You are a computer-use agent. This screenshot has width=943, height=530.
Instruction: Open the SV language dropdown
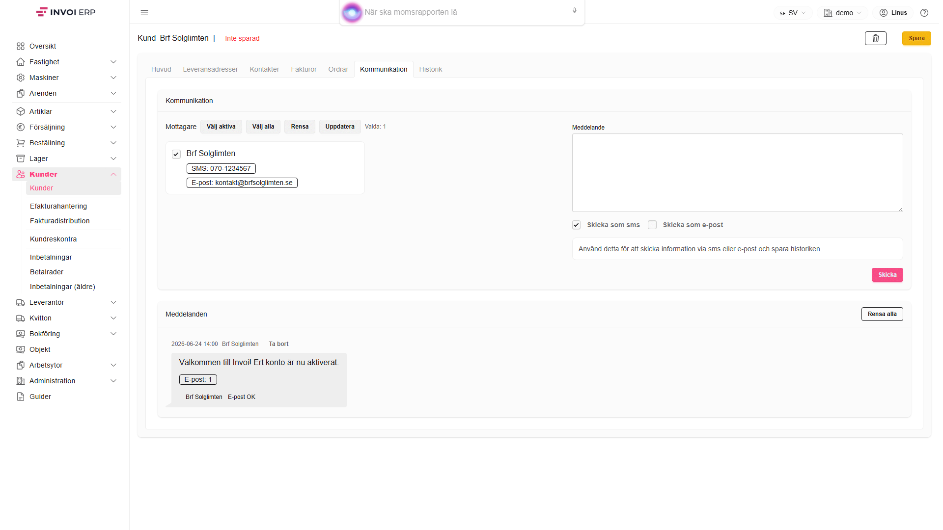click(793, 13)
